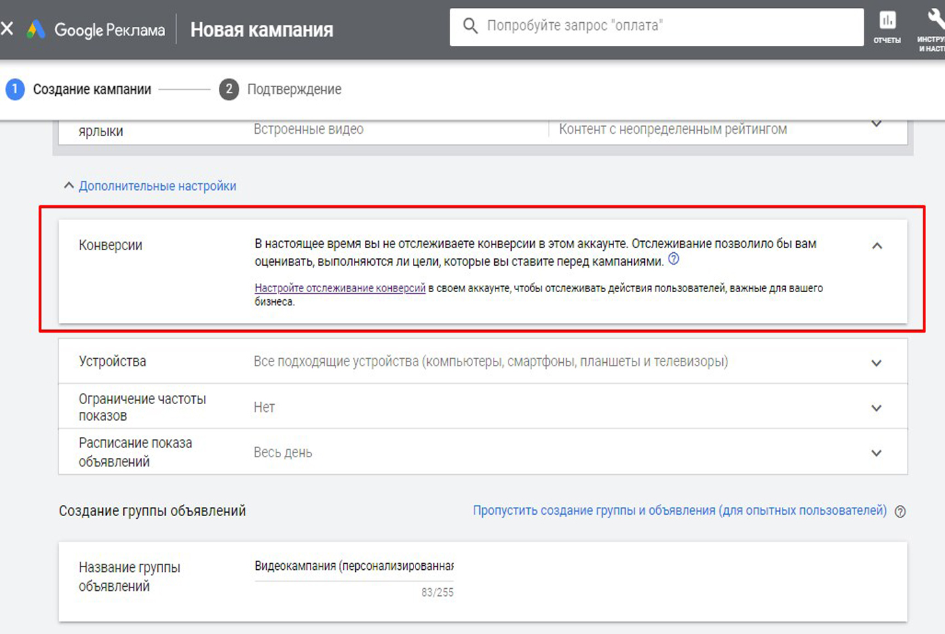This screenshot has width=945, height=634.
Task: Open the tools and settings wrench icon
Action: pyautogui.click(x=933, y=26)
